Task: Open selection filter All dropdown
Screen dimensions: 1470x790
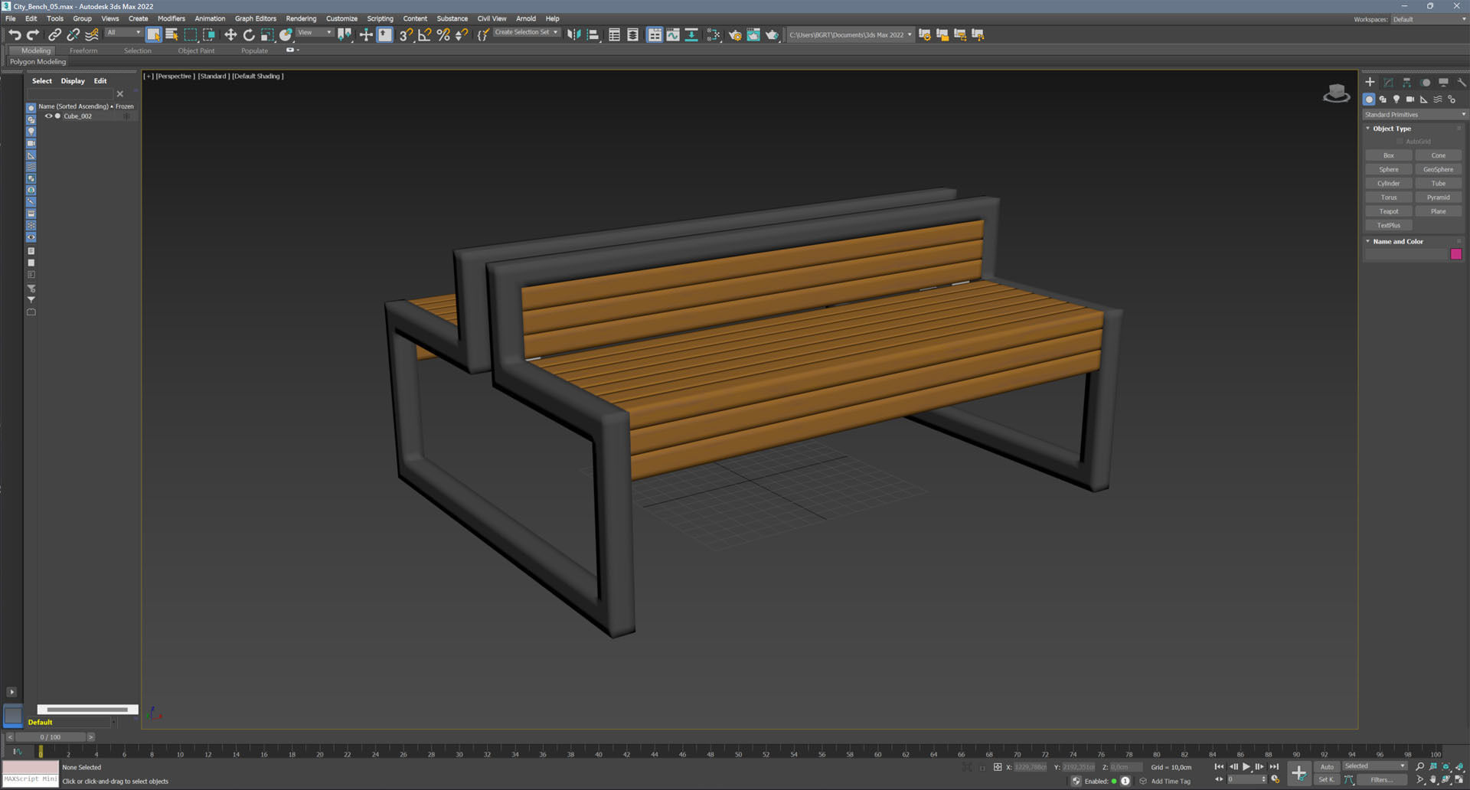Action: point(123,33)
